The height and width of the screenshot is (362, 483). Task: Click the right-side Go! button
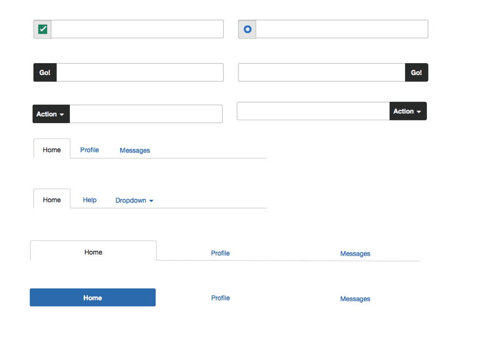click(416, 73)
